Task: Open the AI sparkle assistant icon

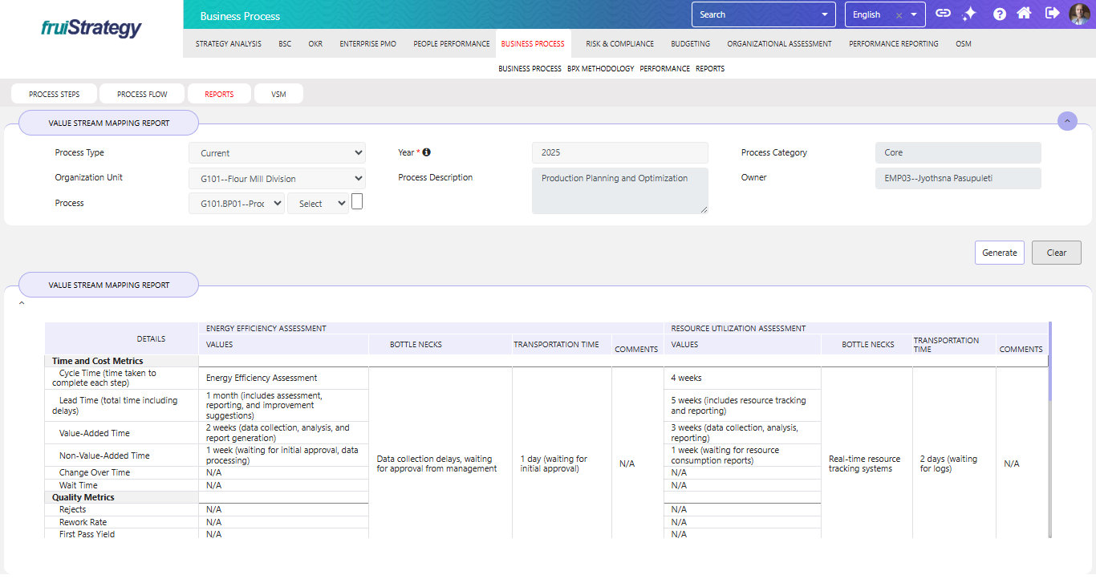Action: 969,14
